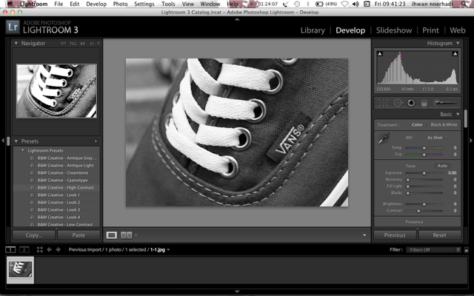
Task: Switch to the Library module
Action: (x=313, y=30)
